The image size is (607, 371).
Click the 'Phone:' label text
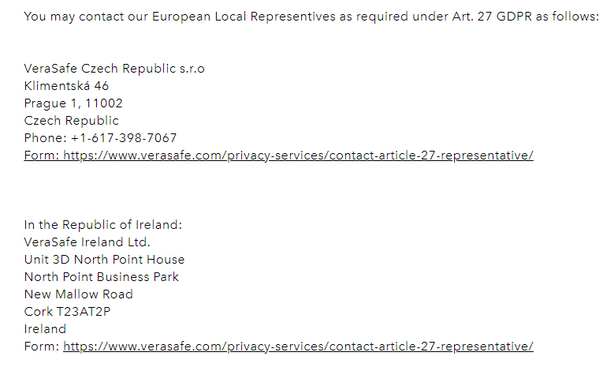point(45,138)
